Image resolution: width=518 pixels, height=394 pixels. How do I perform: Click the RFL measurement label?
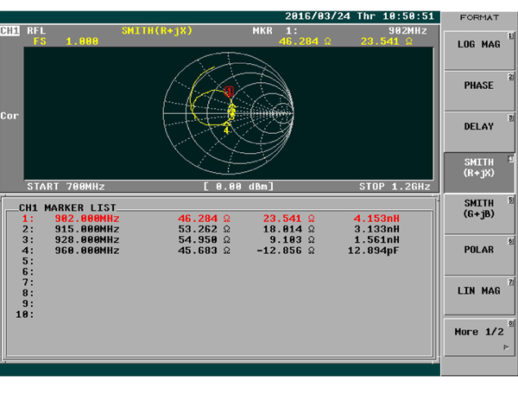pyautogui.click(x=36, y=31)
